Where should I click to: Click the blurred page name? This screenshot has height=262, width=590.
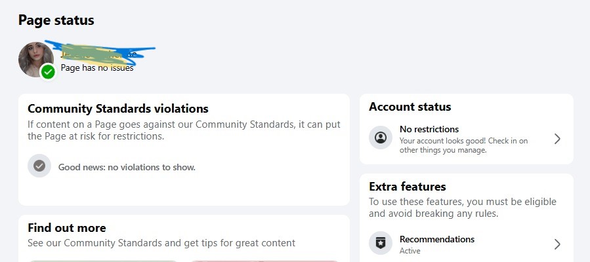[x=98, y=52]
